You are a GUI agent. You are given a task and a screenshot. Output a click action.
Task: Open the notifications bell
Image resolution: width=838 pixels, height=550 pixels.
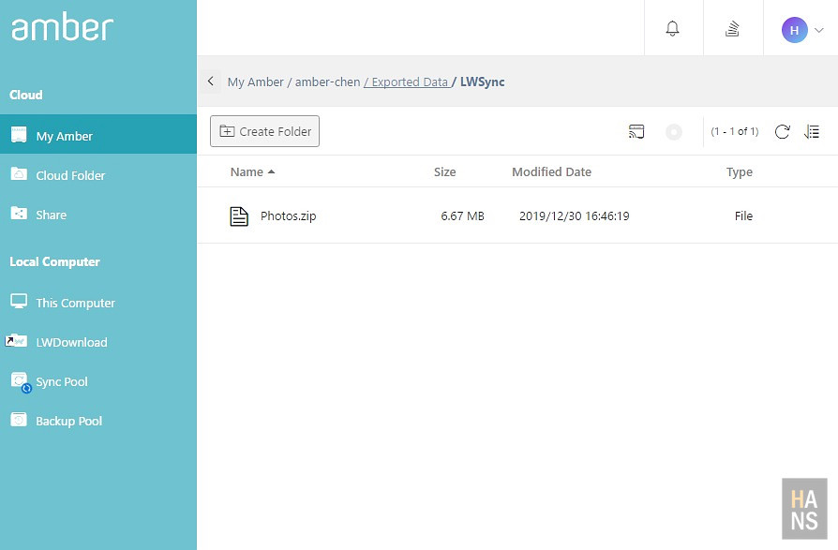pos(672,28)
